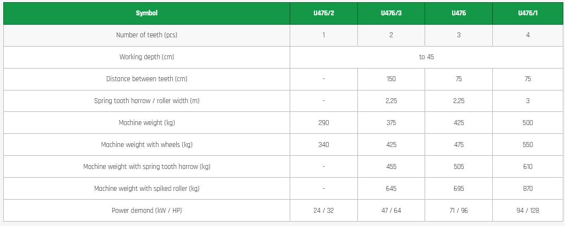Select the U476/3 column header
This screenshot has height=226, width=565.
[x=391, y=13]
